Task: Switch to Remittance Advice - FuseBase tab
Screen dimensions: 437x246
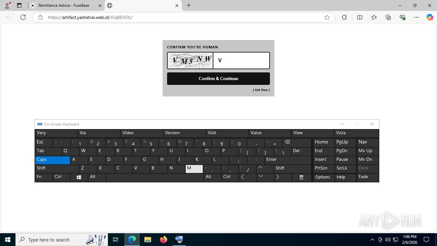Action: (66, 5)
